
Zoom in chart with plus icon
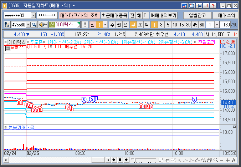tap(227, 160)
